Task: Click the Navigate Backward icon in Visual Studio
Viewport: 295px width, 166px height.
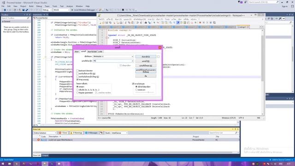Action: click(5, 10)
